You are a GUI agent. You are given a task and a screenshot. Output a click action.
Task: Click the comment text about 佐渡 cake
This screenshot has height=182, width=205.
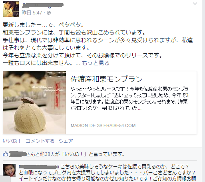pyautogui.click(x=107, y=172)
